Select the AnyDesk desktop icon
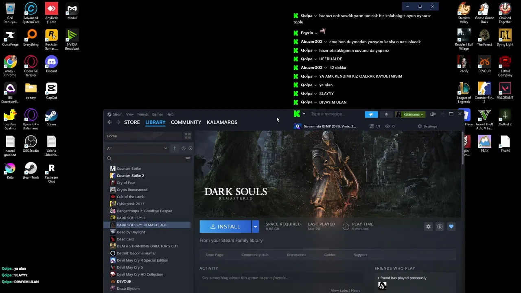Viewport: 521px width, 293px height. (51, 13)
